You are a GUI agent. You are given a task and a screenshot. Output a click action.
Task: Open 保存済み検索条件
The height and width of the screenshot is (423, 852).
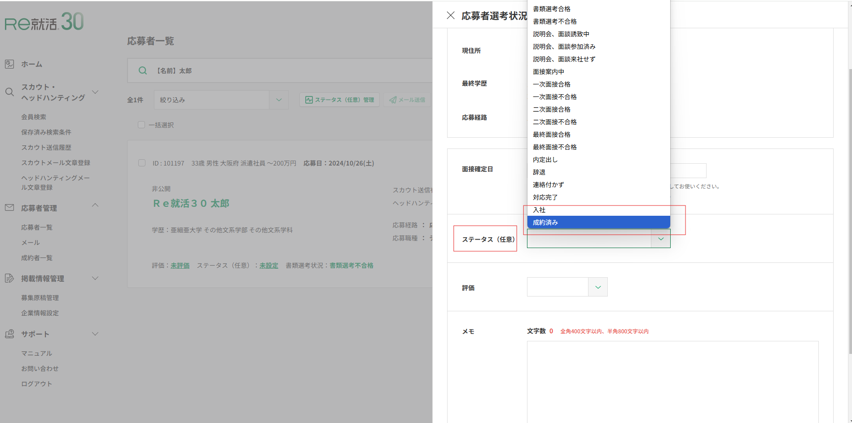pos(46,132)
